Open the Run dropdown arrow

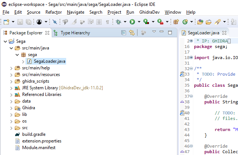[139, 22]
